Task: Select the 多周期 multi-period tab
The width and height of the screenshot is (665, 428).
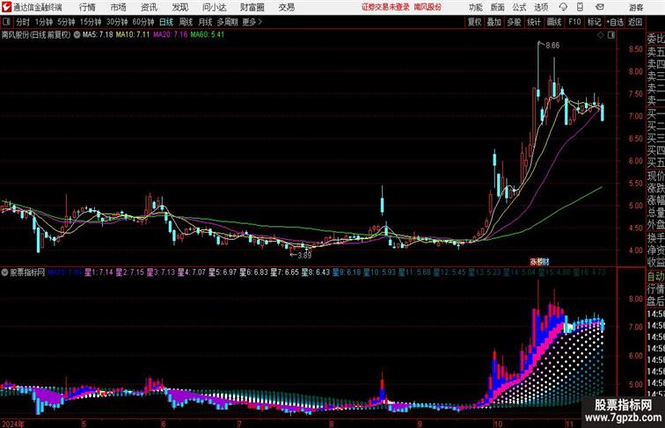Action: 227,22
